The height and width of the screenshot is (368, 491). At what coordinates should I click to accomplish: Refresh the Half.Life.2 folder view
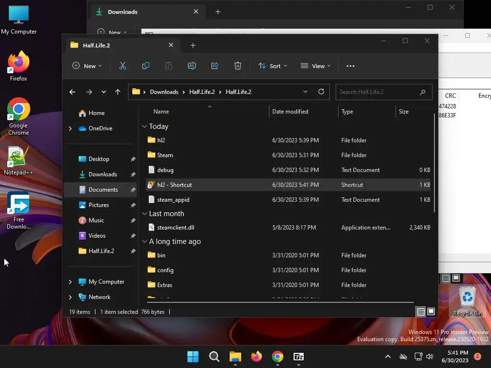(x=321, y=92)
